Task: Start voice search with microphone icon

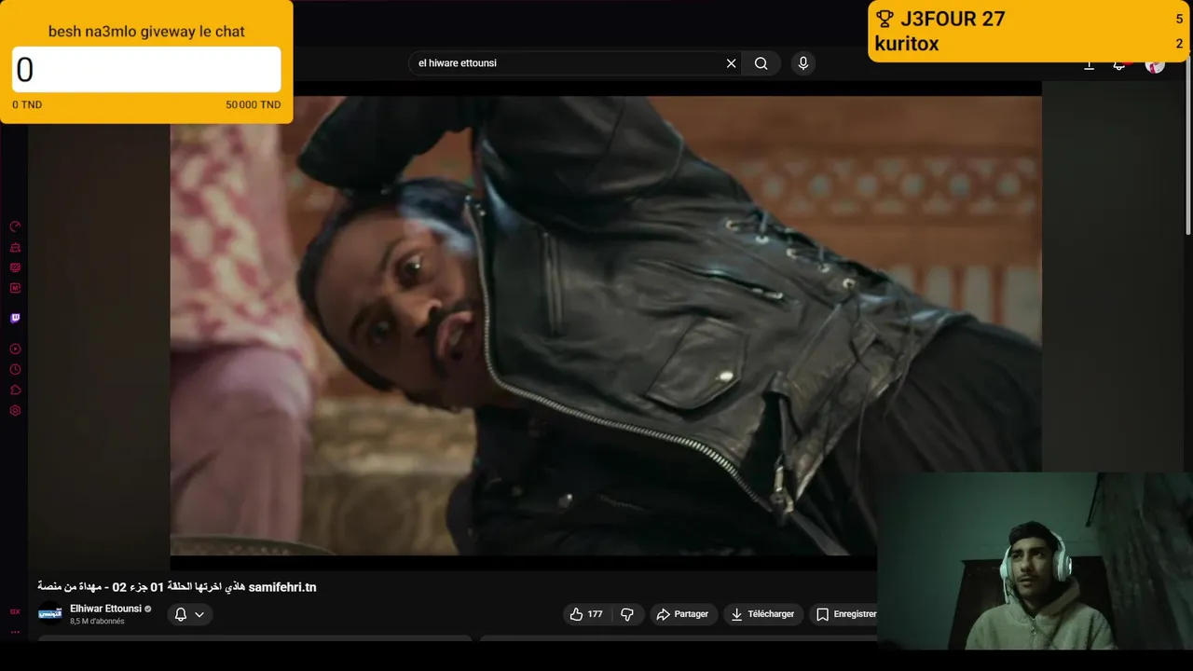Action: coord(803,63)
